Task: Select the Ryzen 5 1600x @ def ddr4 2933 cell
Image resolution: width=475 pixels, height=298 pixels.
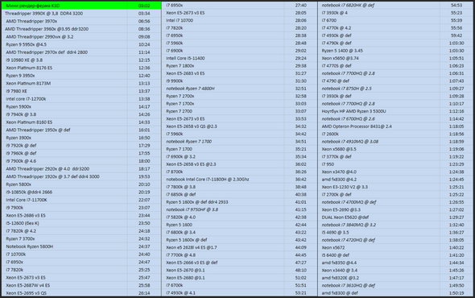Action: tap(223, 202)
